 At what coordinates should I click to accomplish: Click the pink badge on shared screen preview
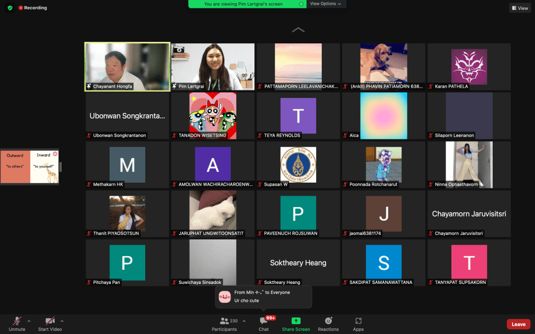[55, 153]
